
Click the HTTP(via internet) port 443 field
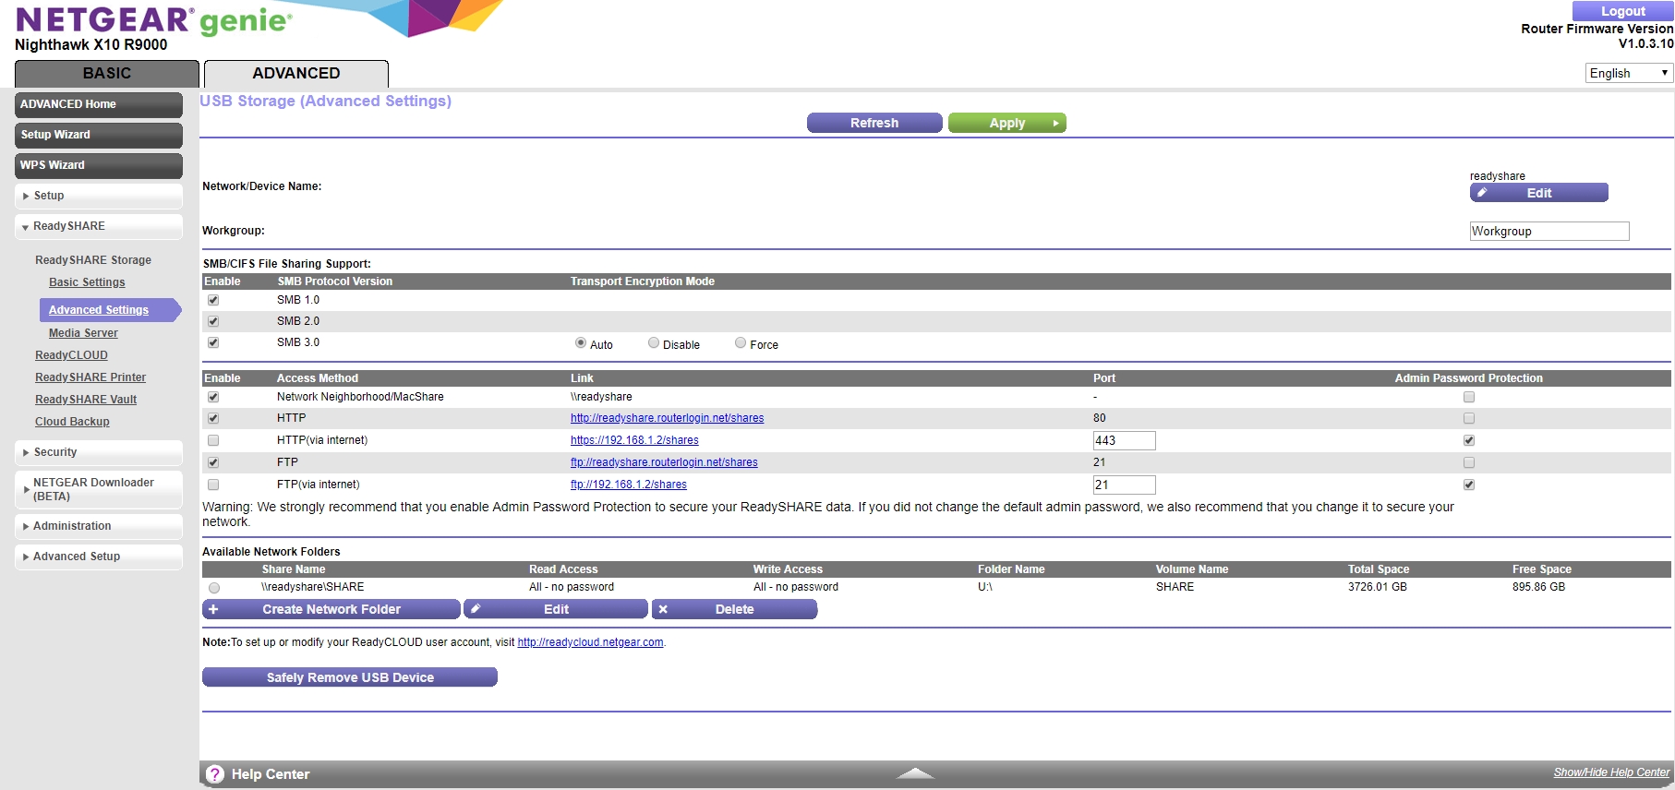1125,440
